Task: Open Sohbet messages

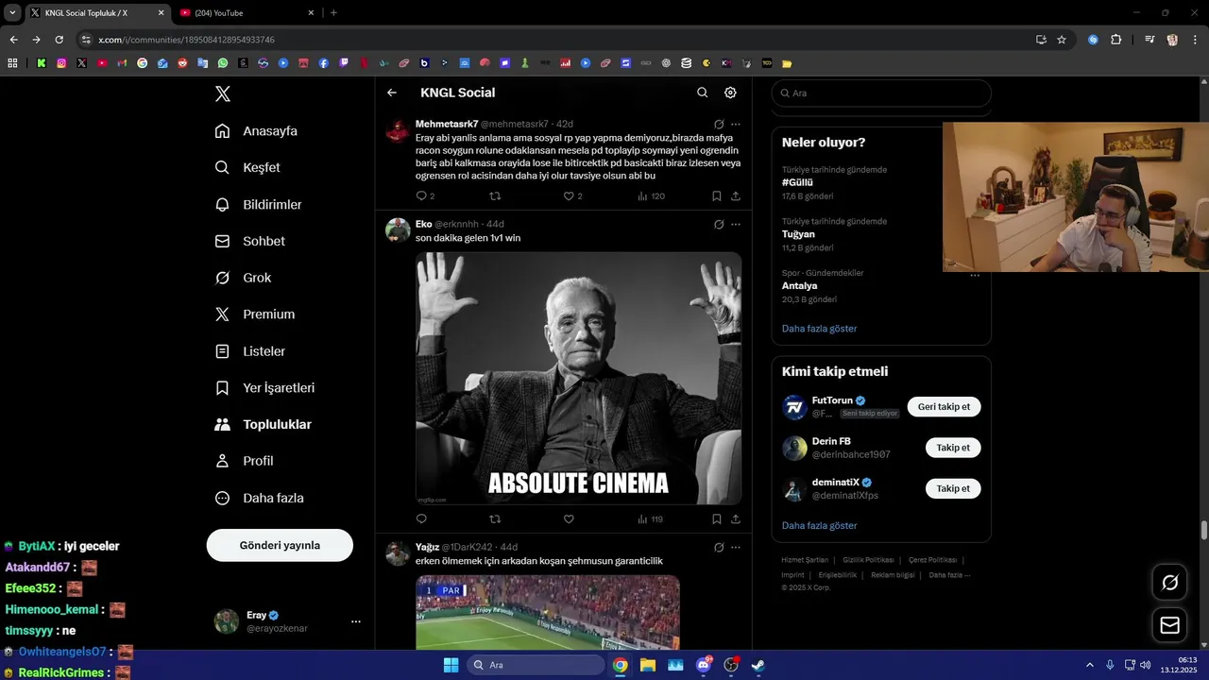Action: click(x=249, y=241)
